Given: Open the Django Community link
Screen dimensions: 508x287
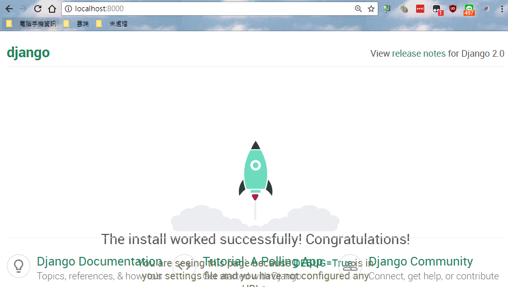Looking at the screenshot, I should coord(421,261).
